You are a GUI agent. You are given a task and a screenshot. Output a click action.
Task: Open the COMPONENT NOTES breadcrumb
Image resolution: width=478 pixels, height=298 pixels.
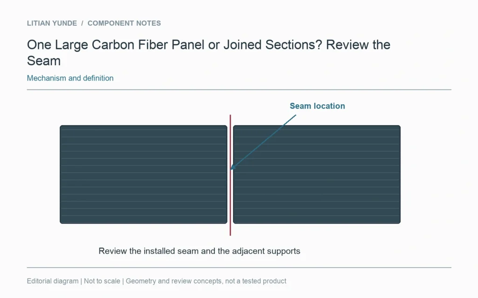pyautogui.click(x=124, y=23)
